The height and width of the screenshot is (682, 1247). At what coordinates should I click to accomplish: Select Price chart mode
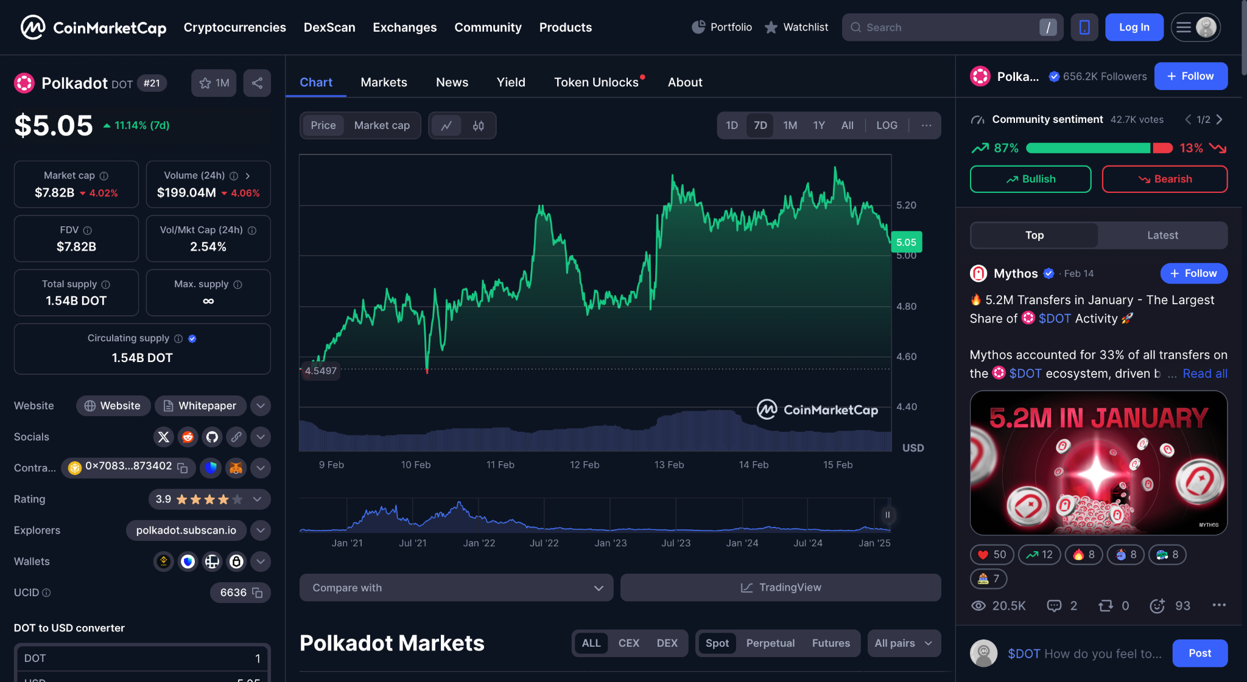[323, 125]
